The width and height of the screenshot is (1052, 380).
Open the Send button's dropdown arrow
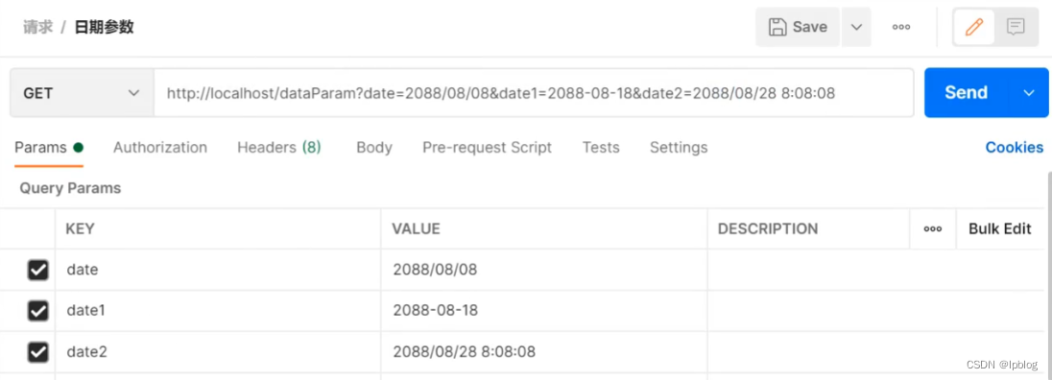(x=1029, y=92)
